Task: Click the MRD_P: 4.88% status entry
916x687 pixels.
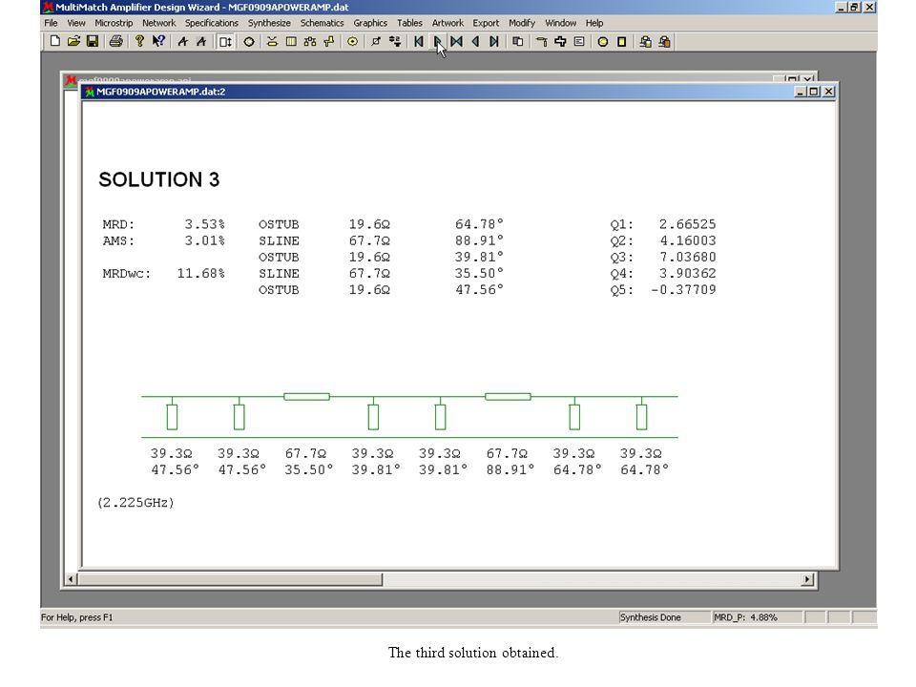Action: click(x=757, y=617)
